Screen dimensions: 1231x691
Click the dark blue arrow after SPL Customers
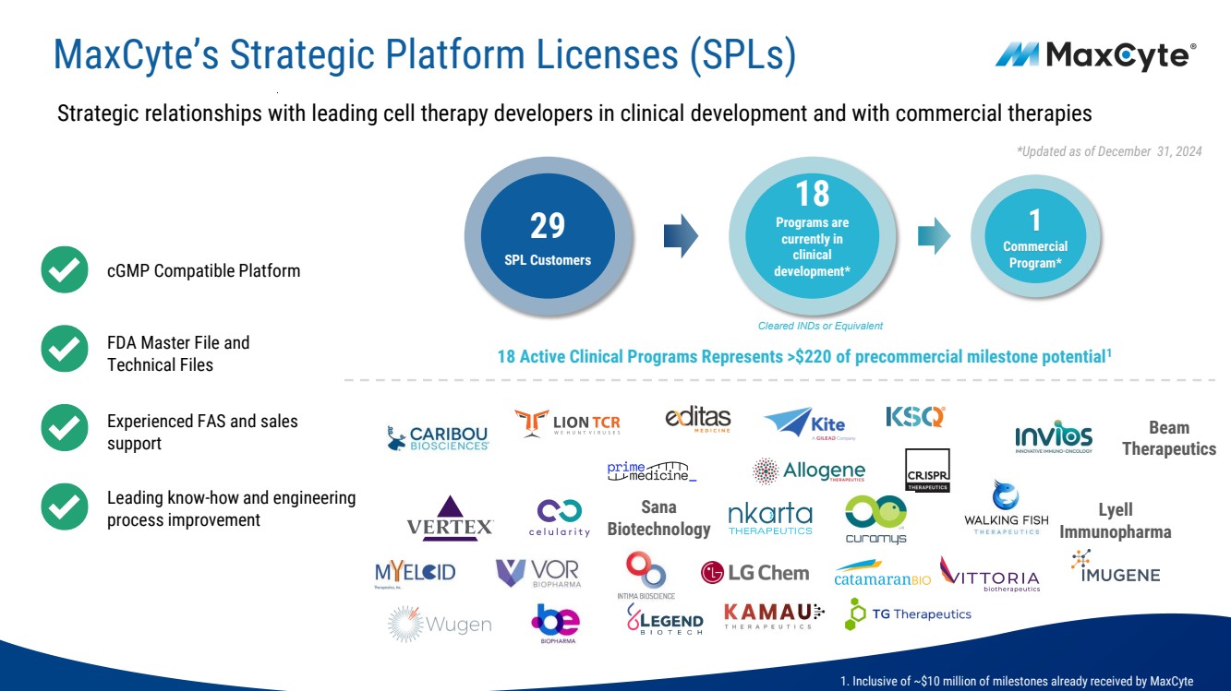681,236
